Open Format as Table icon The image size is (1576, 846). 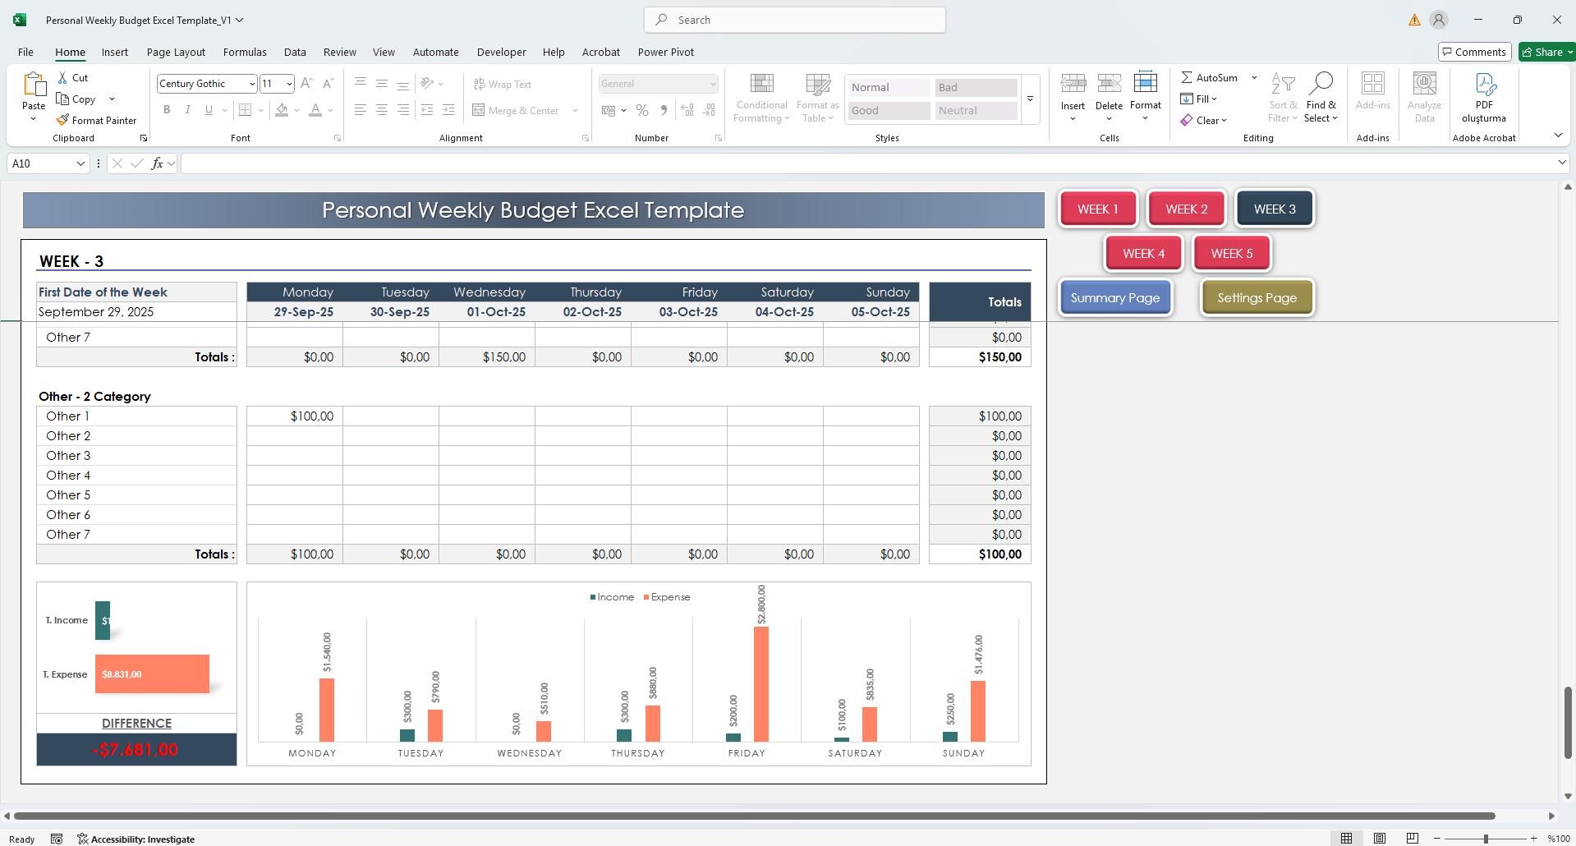(x=817, y=85)
